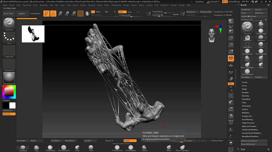This screenshot has width=272, height=152.
Task: Click the AAHalf icon
Action: point(231,51)
